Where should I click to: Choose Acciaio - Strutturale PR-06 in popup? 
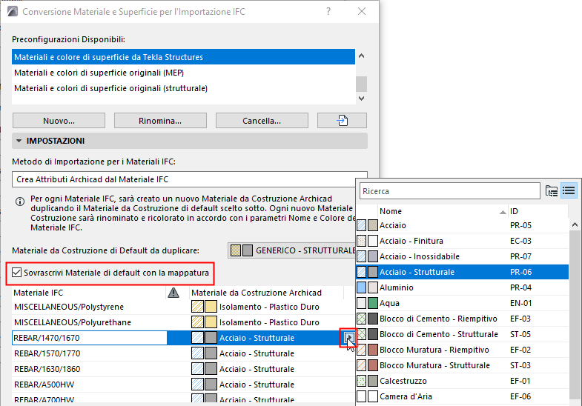[462, 272]
